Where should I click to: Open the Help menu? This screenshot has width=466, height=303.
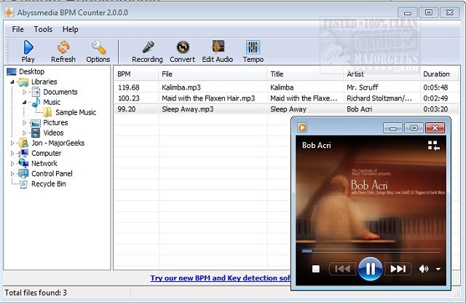pyautogui.click(x=71, y=29)
